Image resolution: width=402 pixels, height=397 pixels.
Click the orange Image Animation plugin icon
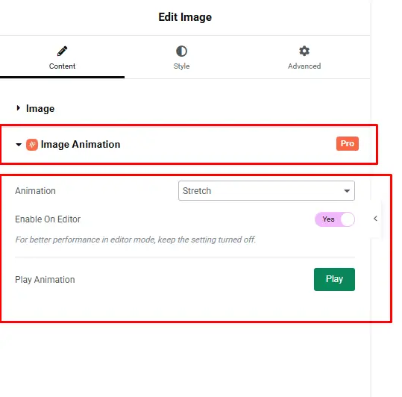coord(32,145)
